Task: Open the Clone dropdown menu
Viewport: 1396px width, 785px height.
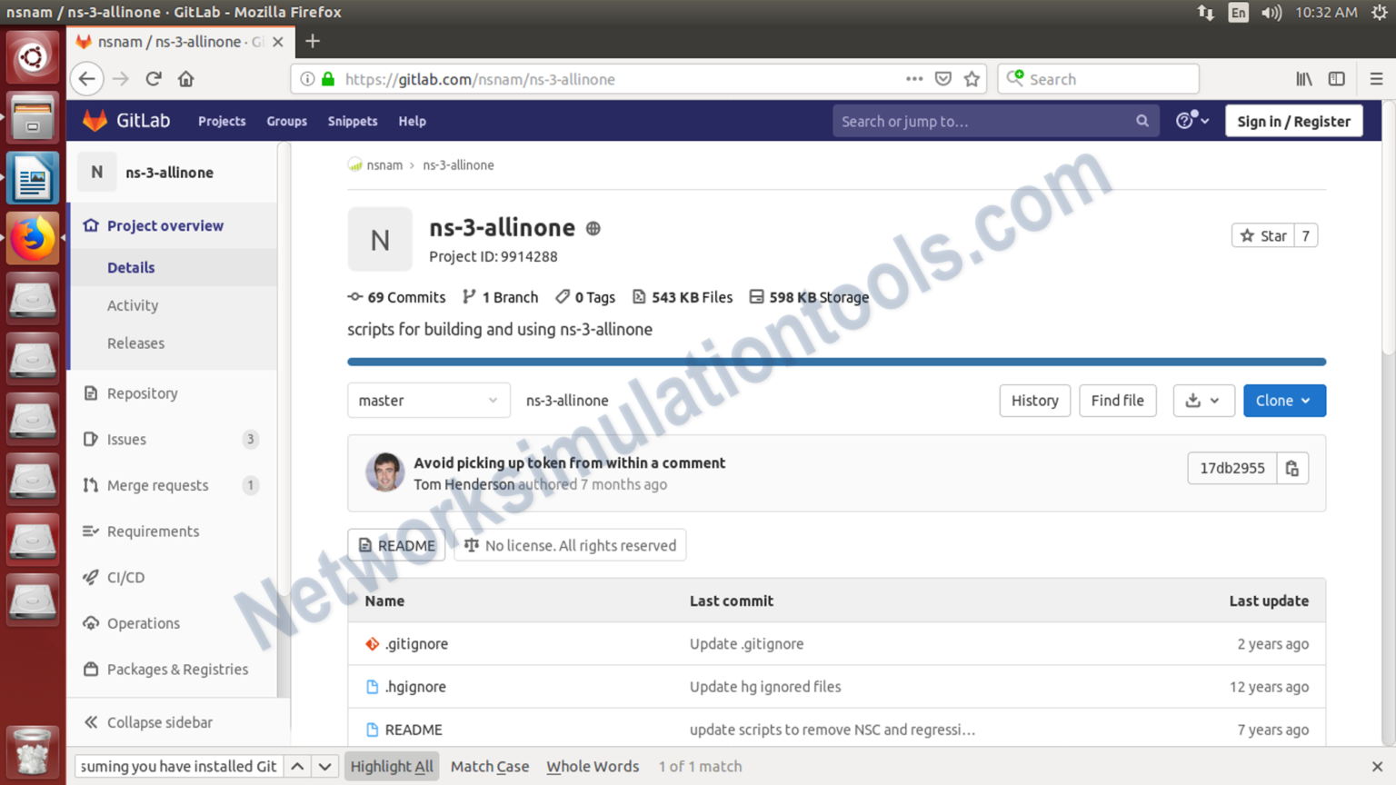Action: coord(1284,400)
